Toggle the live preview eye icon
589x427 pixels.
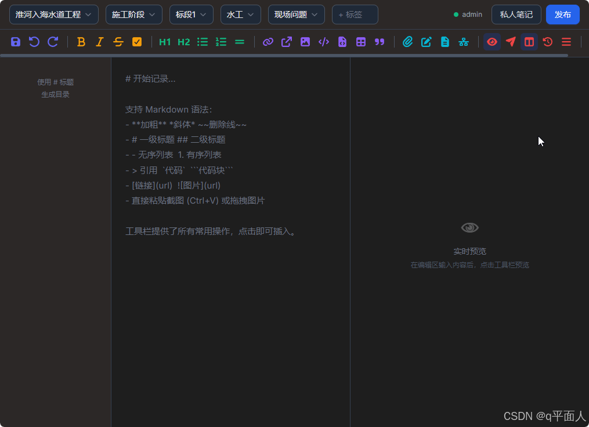(x=492, y=42)
